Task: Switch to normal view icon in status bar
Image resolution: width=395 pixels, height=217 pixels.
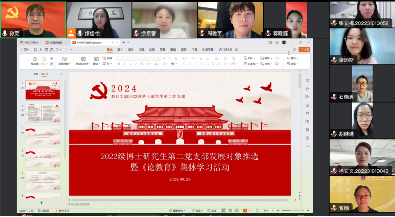Action: [x=225, y=211]
